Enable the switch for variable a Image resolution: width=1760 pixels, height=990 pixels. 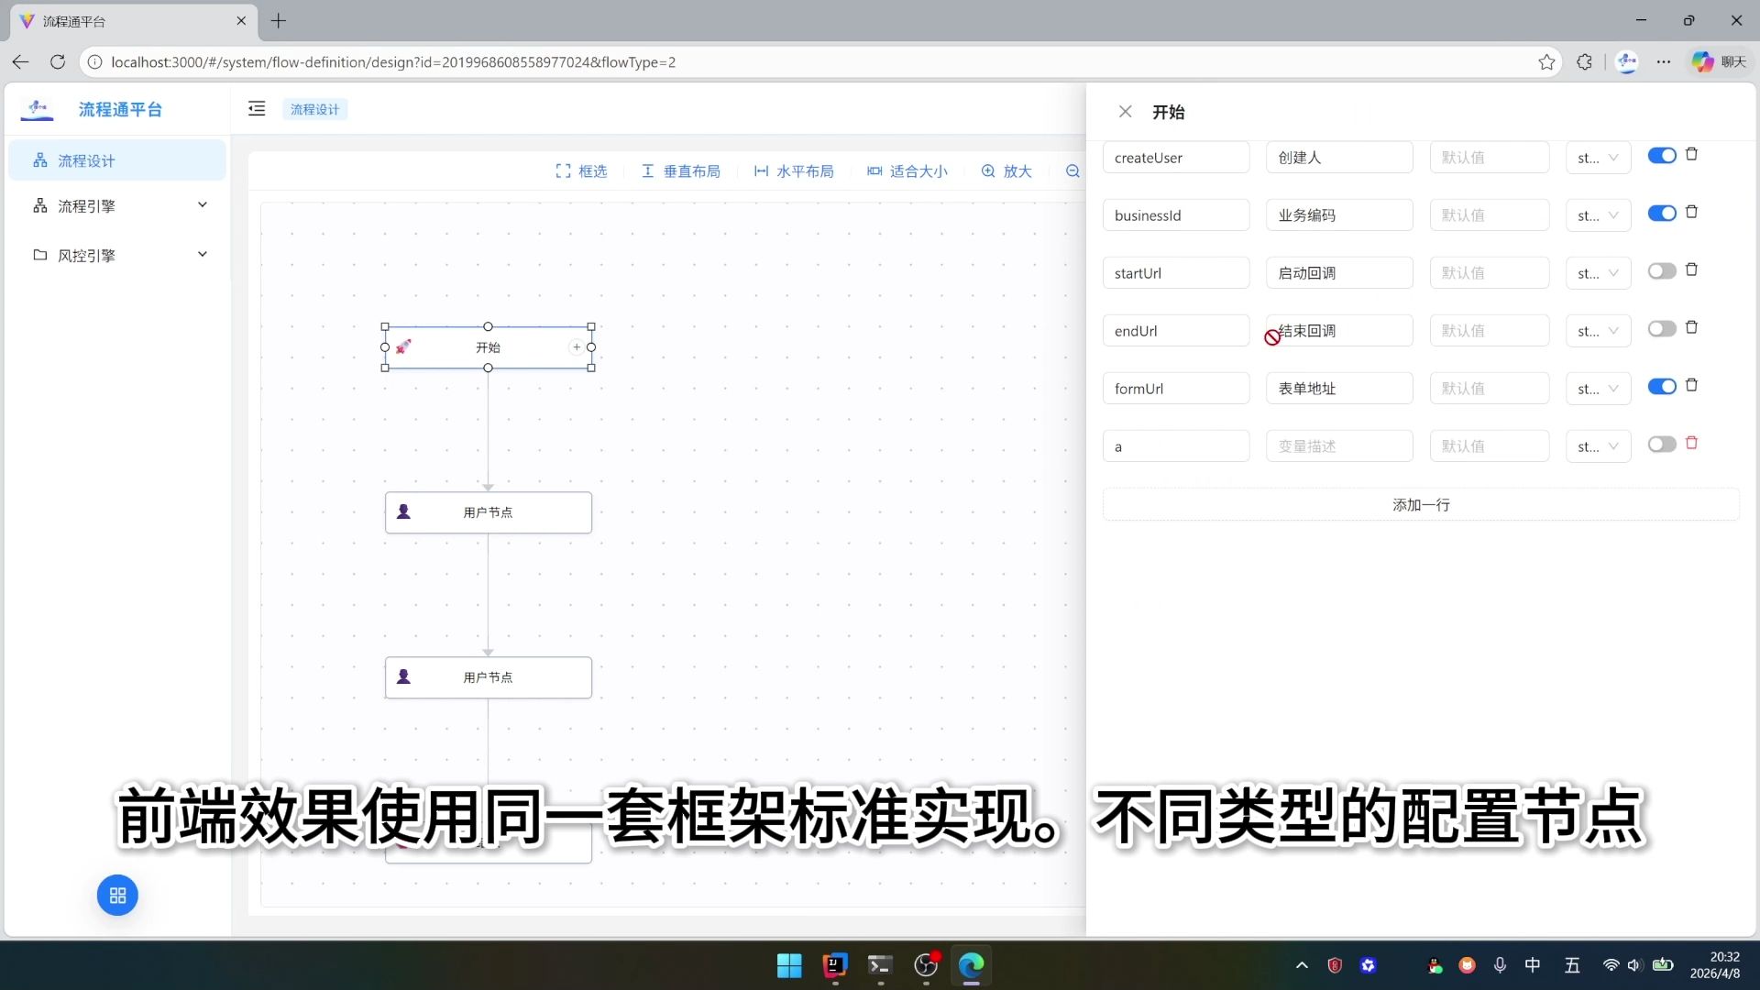coord(1662,445)
